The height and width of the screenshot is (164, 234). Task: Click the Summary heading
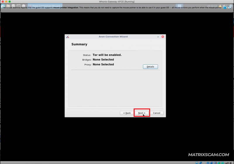pyautogui.click(x=79, y=44)
